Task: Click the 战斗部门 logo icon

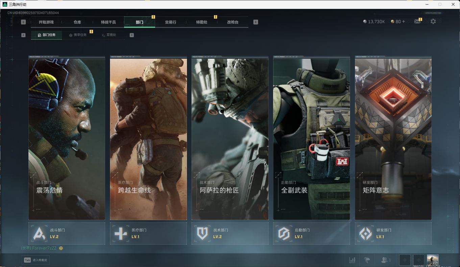Action: point(39,233)
